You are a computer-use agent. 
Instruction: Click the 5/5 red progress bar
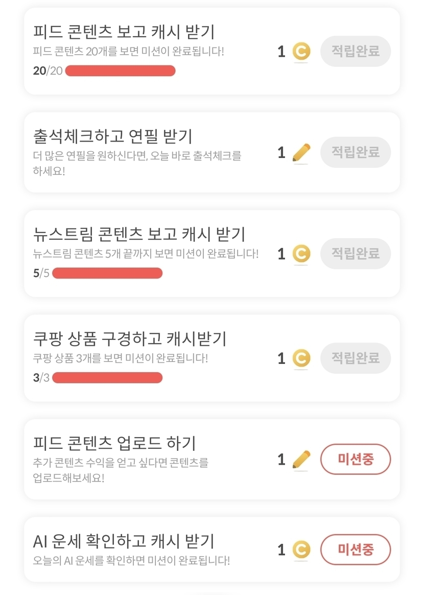[107, 273]
